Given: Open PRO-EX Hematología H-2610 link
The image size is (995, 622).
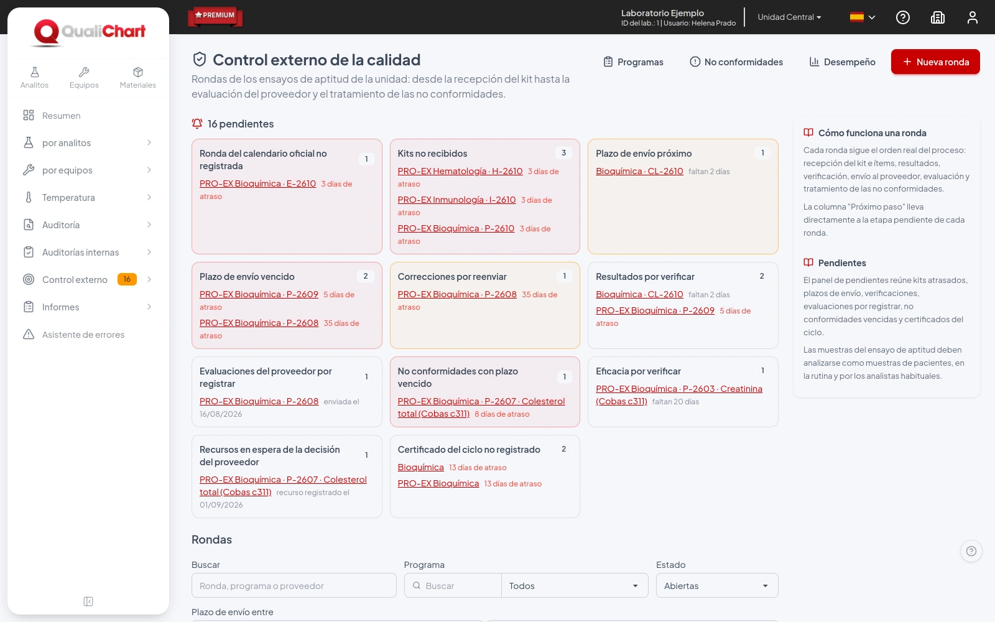Looking at the screenshot, I should point(460,171).
